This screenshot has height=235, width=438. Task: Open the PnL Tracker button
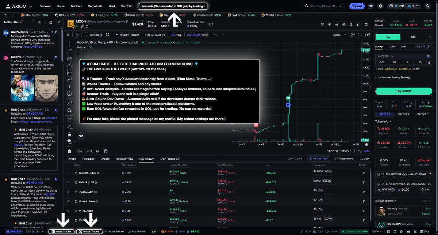point(137,231)
